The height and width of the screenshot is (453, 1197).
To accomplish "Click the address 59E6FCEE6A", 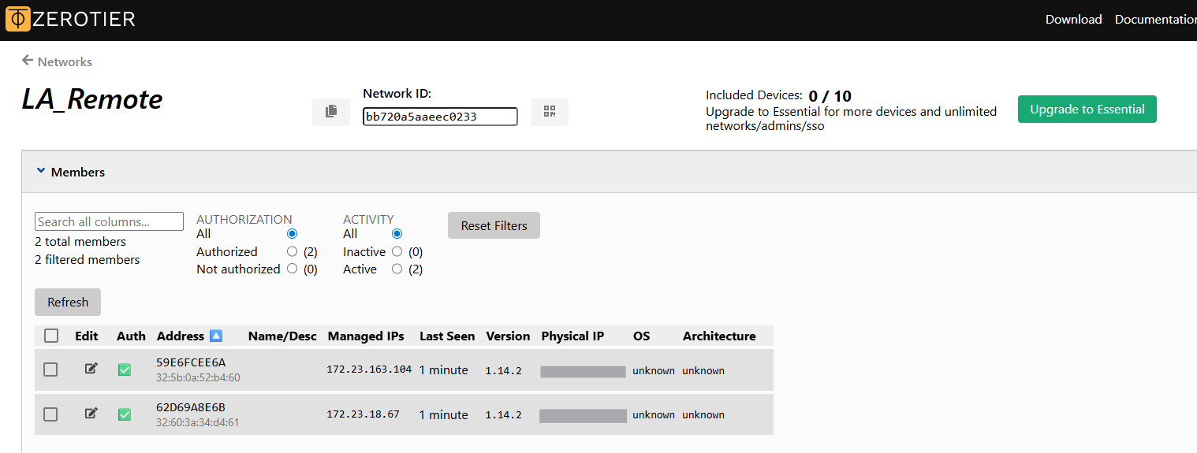I will (x=191, y=362).
